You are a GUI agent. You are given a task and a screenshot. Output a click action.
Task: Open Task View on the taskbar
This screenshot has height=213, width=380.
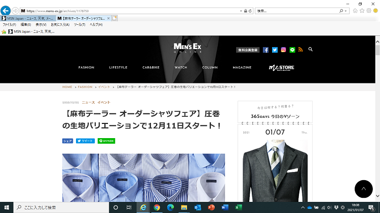point(129,207)
